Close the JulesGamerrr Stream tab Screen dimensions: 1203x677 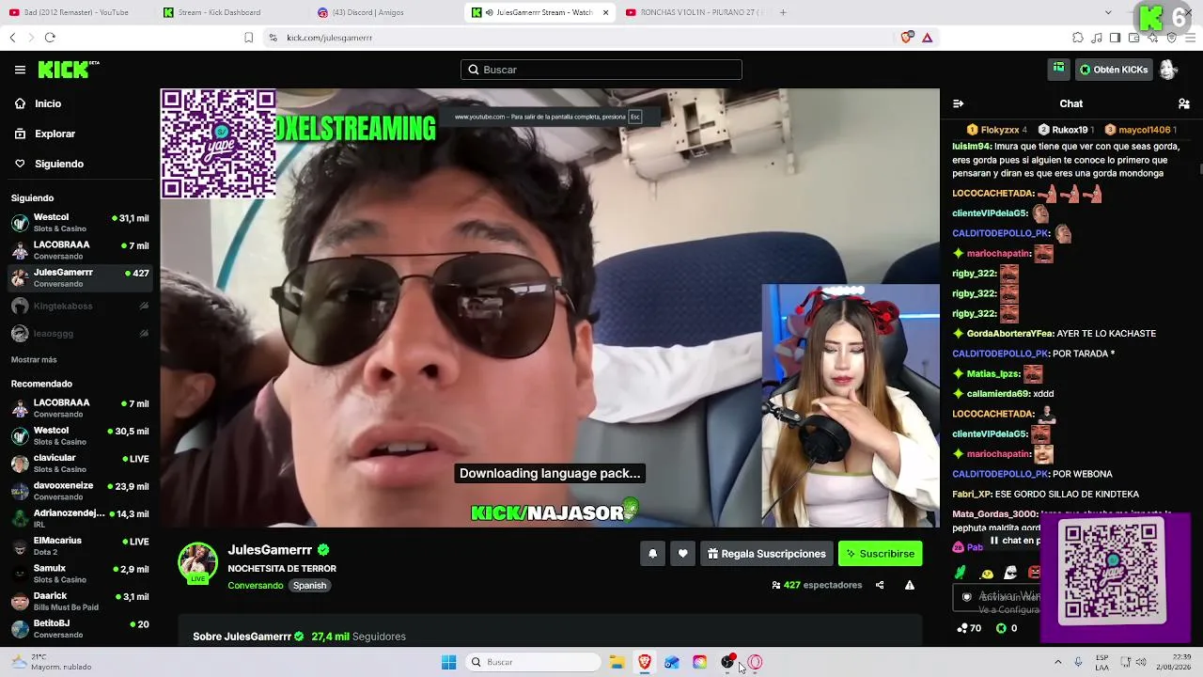coord(605,12)
